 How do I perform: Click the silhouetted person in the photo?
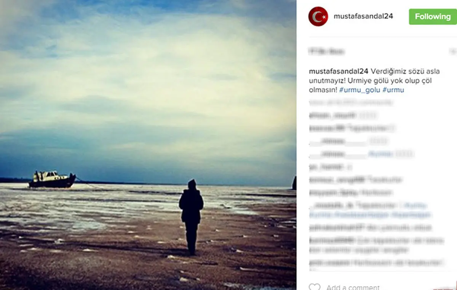pyautogui.click(x=191, y=217)
